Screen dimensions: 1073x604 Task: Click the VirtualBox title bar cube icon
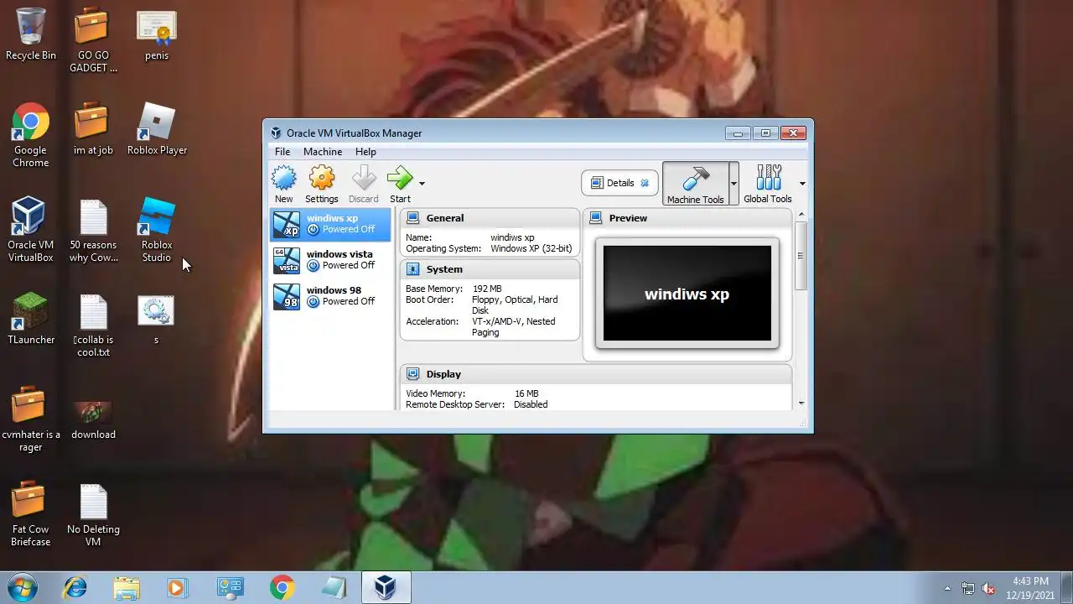[277, 133]
